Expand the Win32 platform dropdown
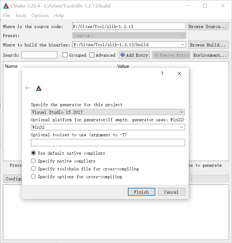This screenshot has width=232, height=243. [x=181, y=127]
